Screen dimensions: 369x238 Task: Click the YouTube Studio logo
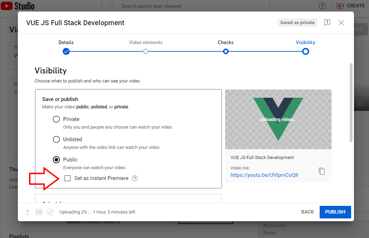tap(18, 6)
